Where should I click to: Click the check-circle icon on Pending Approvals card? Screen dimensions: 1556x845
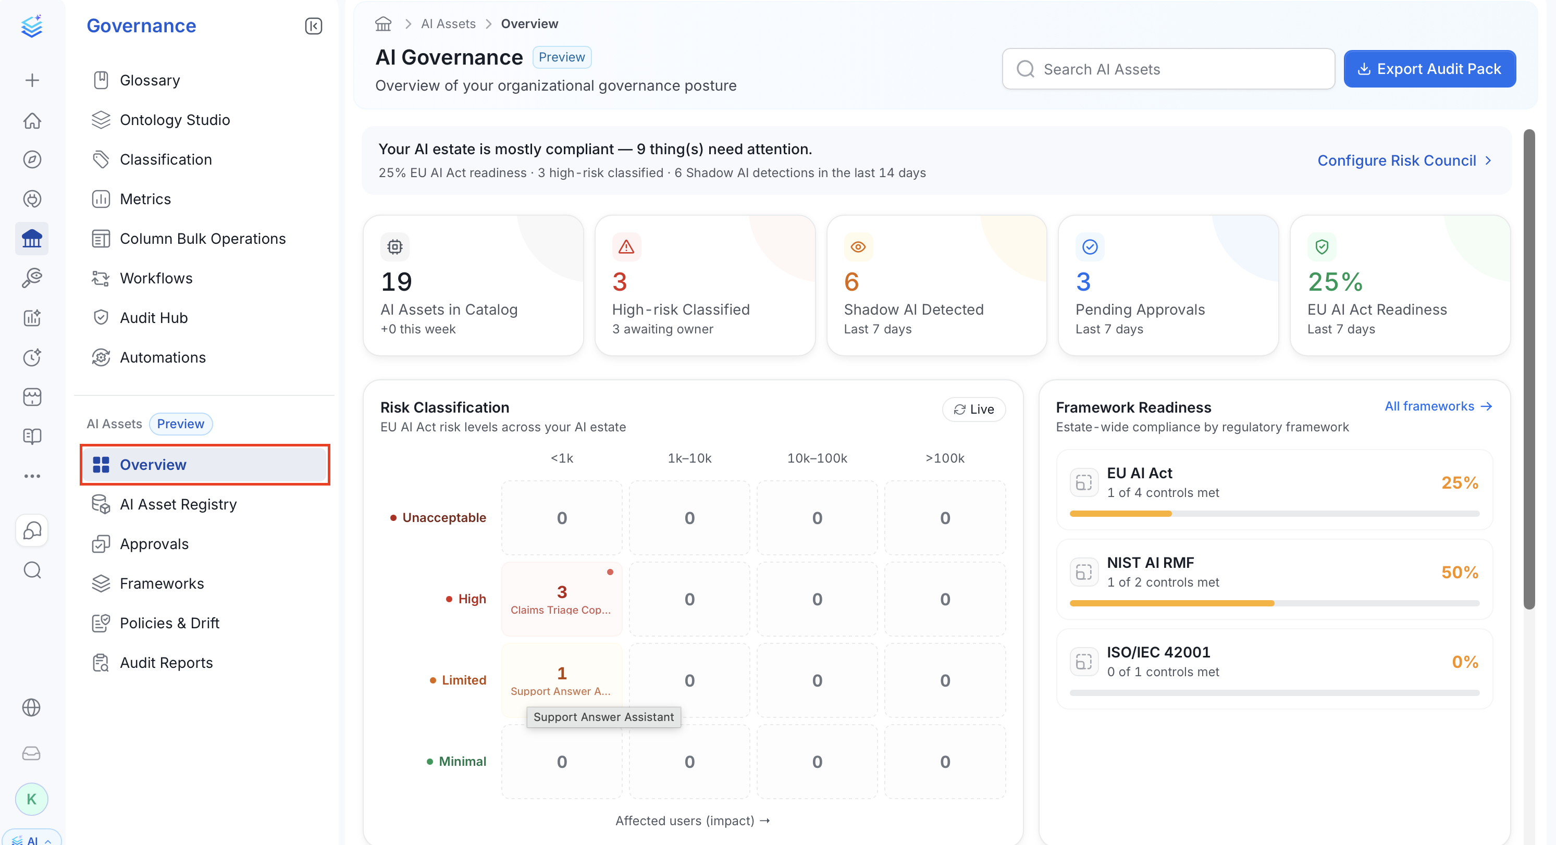tap(1090, 246)
